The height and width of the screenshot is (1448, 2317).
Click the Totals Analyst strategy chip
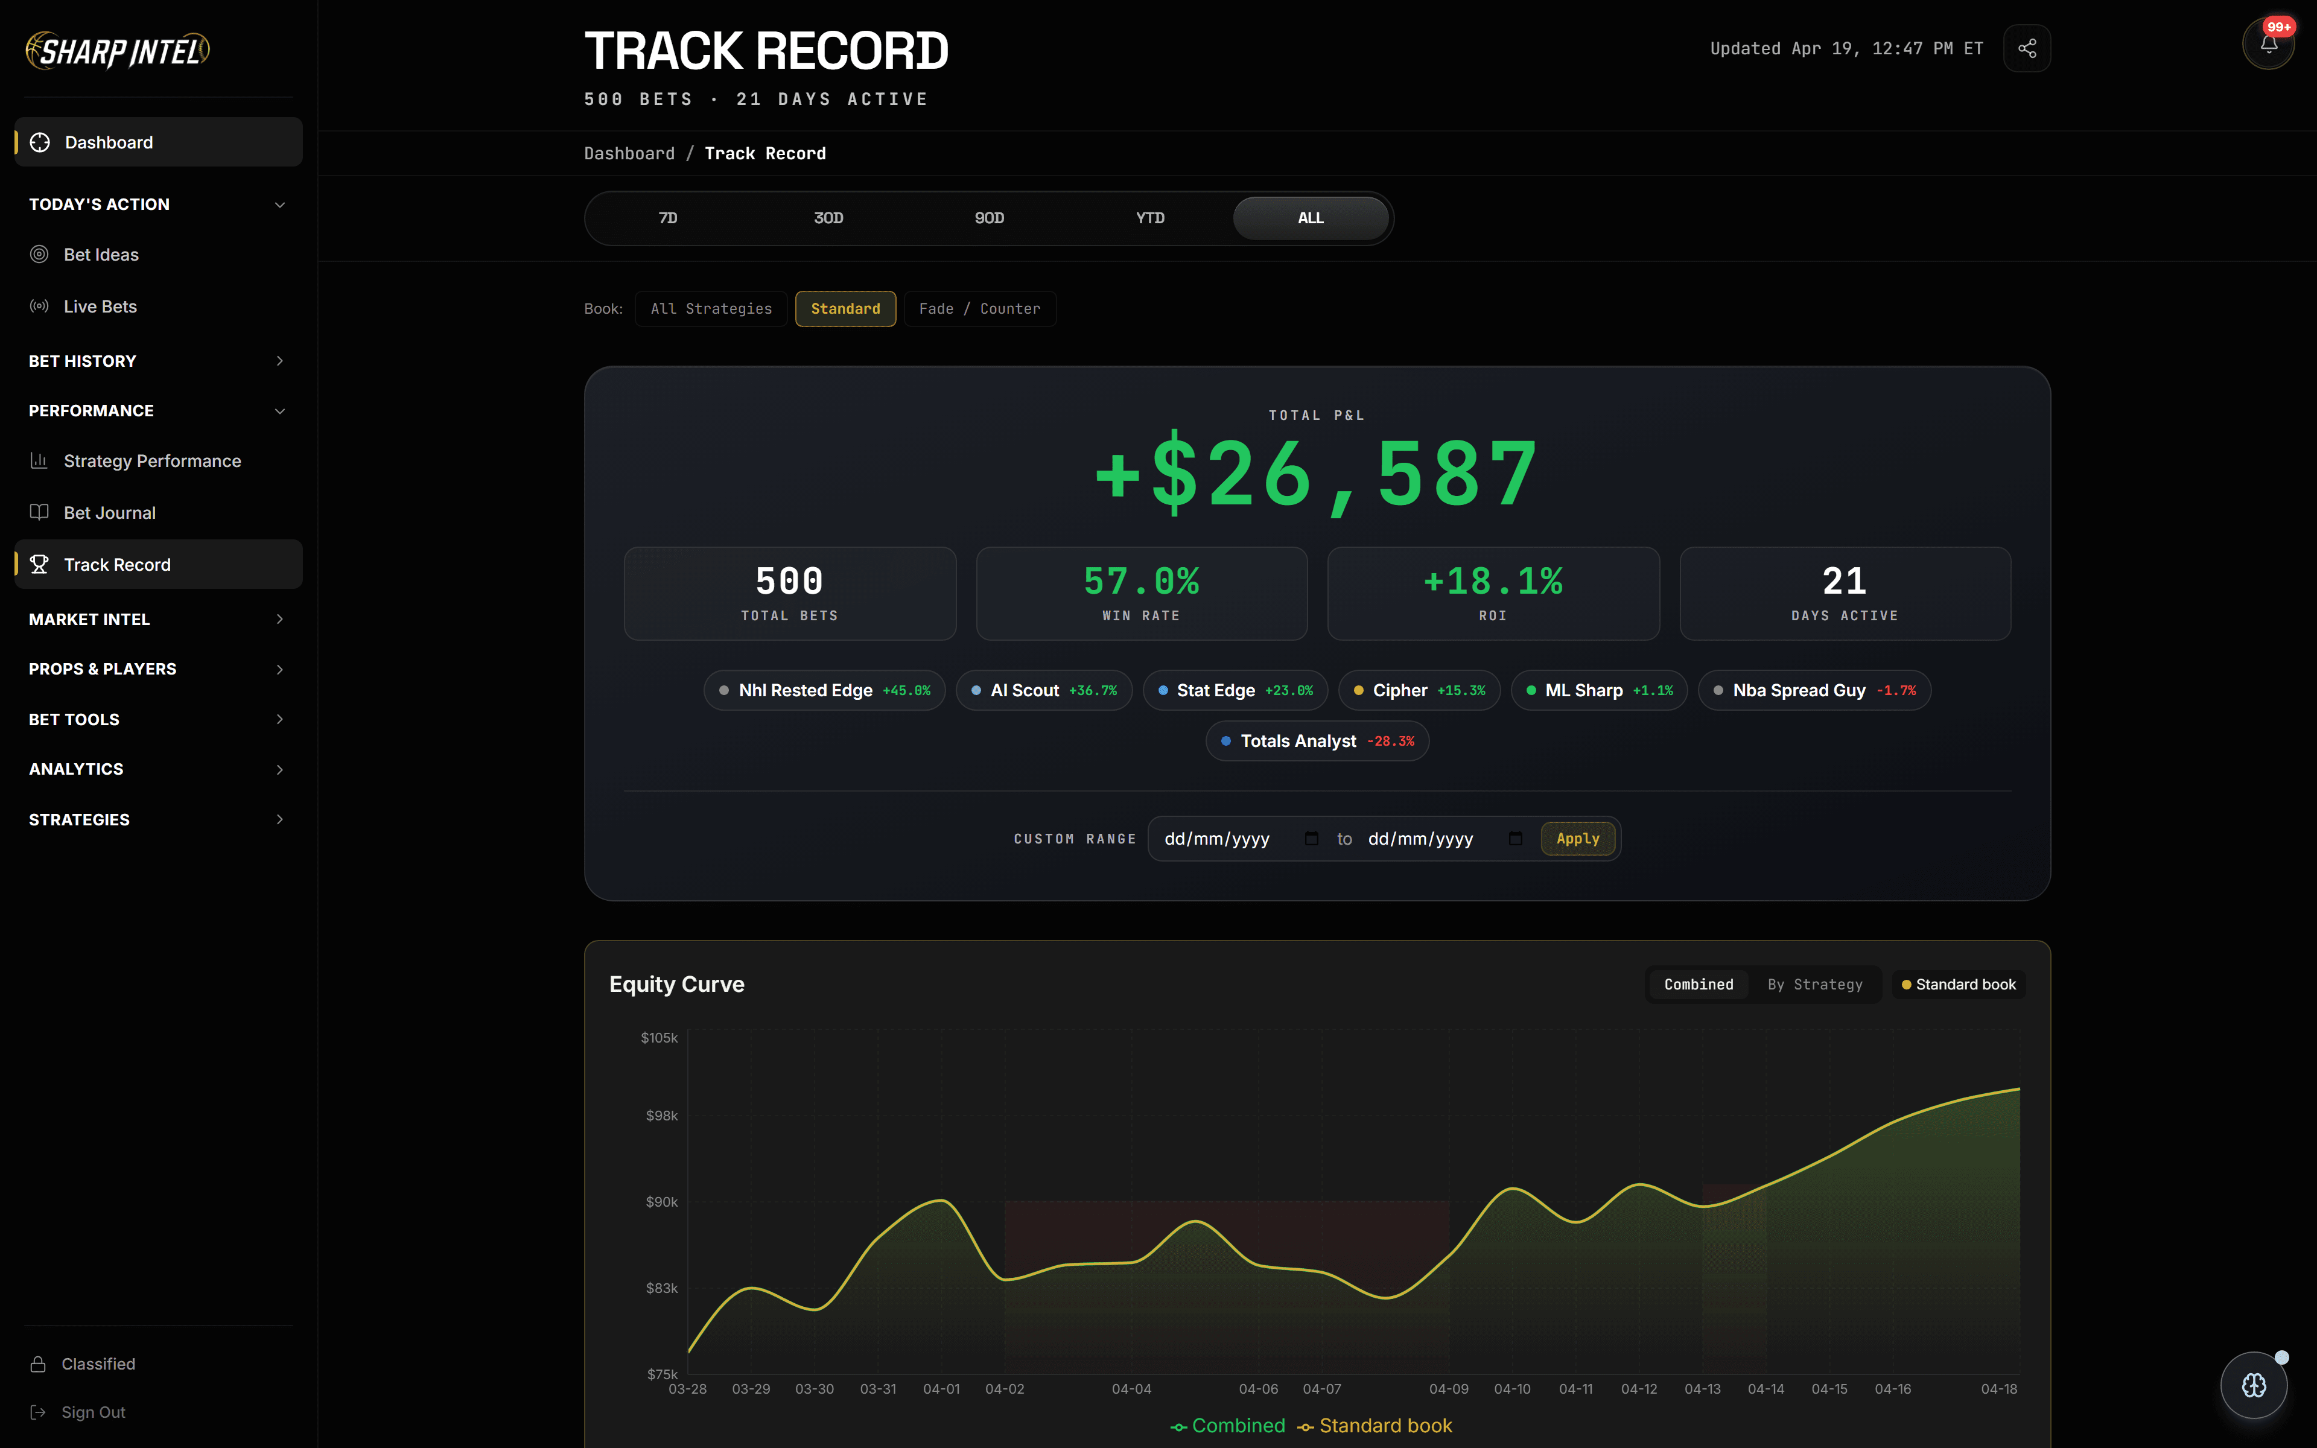pyautogui.click(x=1317, y=741)
